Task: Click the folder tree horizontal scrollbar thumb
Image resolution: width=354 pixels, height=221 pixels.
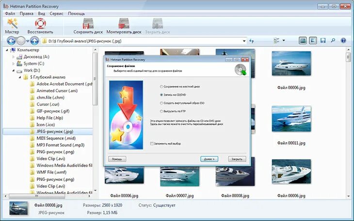Action: pyautogui.click(x=37, y=196)
